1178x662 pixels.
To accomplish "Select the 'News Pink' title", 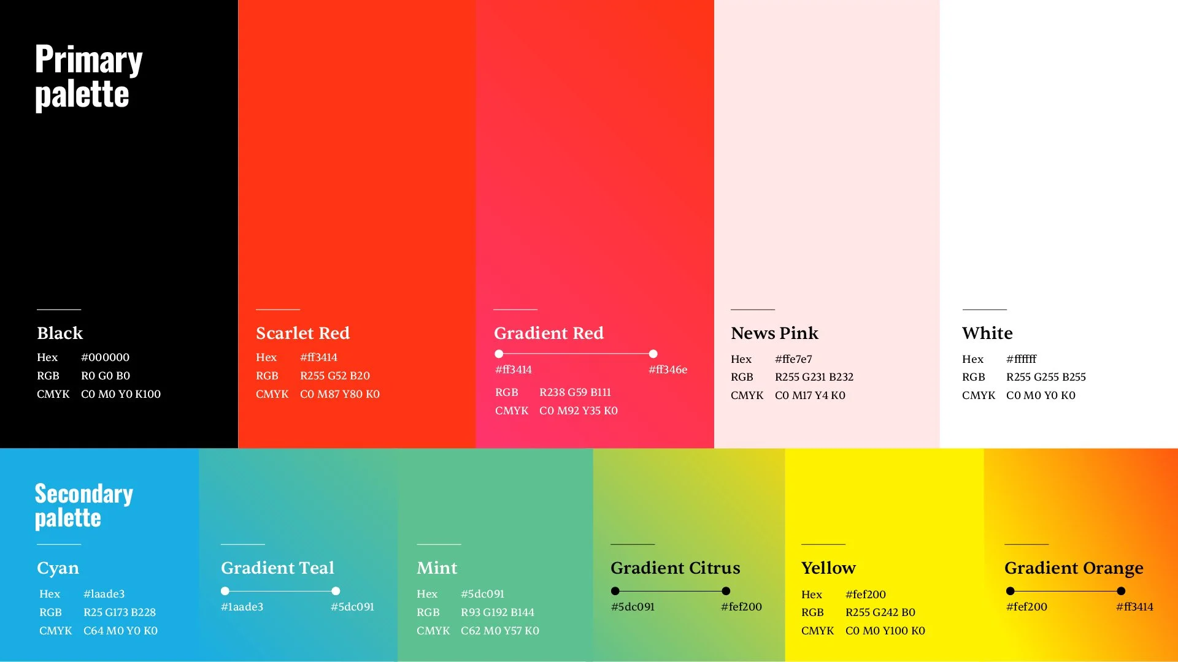I will tap(774, 333).
